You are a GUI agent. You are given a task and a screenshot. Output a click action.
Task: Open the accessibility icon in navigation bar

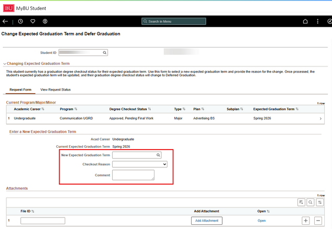click(x=45, y=21)
